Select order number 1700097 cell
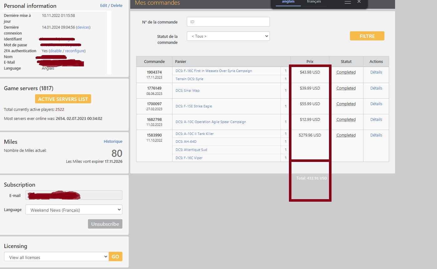This screenshot has width=437, height=269. (154, 106)
